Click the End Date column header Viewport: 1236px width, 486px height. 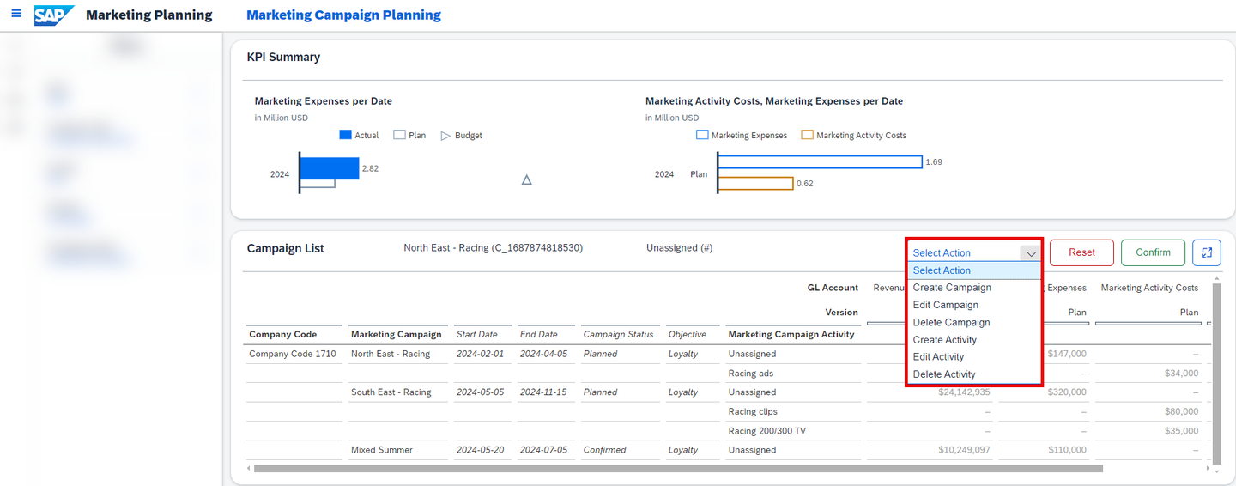[539, 335]
